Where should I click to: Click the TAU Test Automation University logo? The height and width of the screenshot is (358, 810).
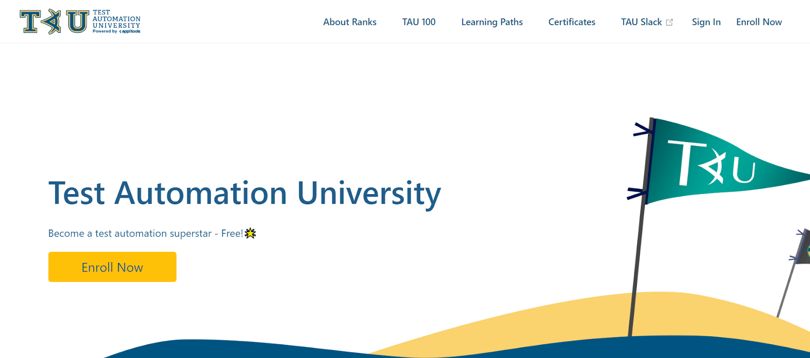(x=80, y=22)
